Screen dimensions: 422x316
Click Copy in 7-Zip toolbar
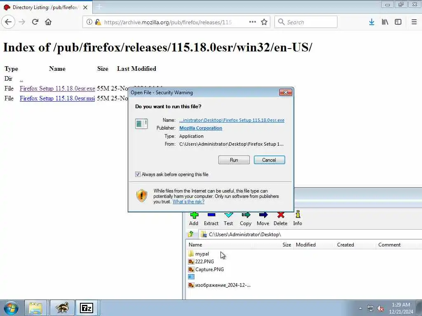(246, 219)
